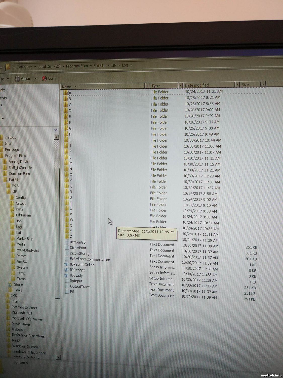The image size is (283, 378).
Task: Open the IDPatinfoOnline setup information file
Action: tap(82, 265)
